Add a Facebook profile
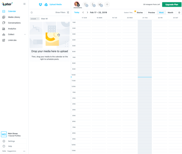182x154 pixels. [x=93, y=4]
